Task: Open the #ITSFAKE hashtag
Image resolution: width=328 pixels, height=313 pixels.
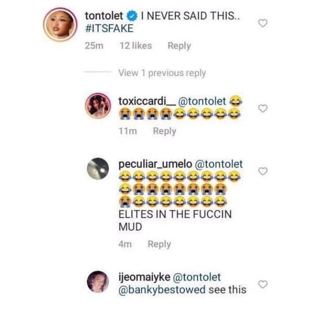Action: point(109,28)
